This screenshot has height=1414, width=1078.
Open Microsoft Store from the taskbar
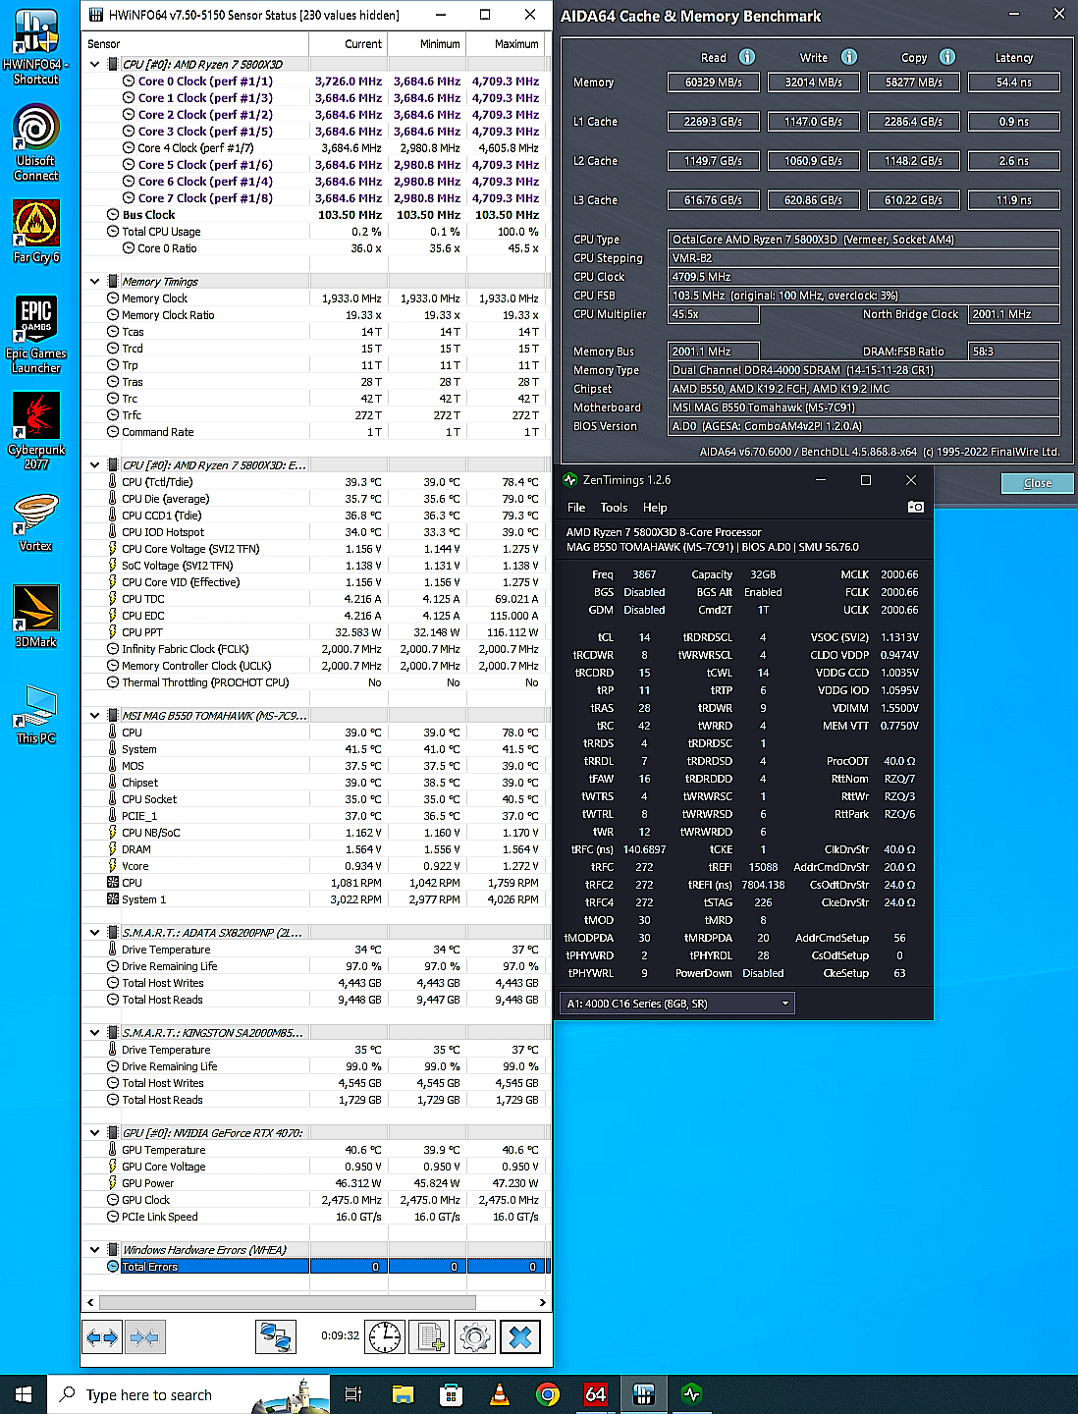click(451, 1394)
